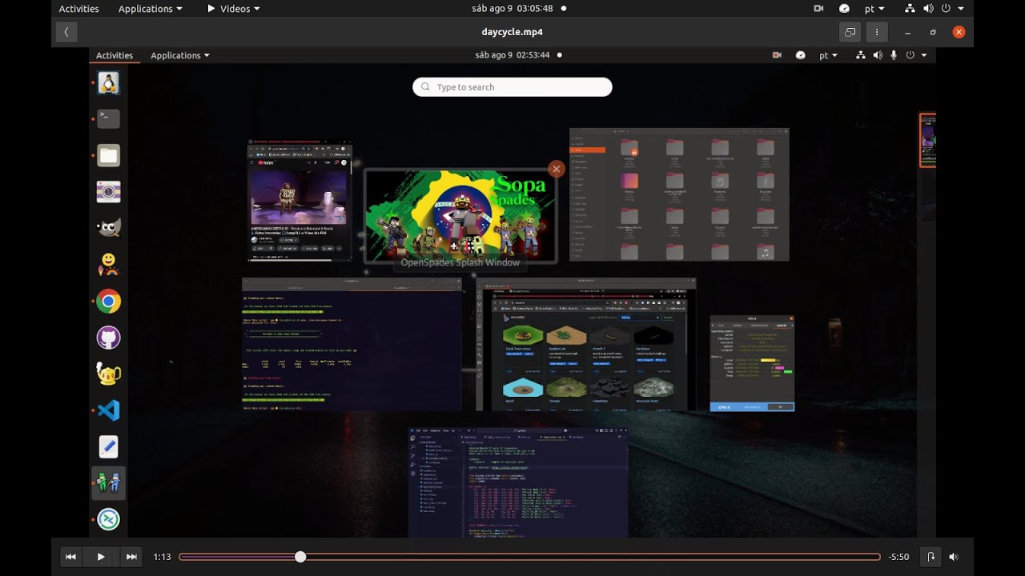The width and height of the screenshot is (1025, 576).
Task: Click the gauge indicator icon in outer tray
Action: 844,9
